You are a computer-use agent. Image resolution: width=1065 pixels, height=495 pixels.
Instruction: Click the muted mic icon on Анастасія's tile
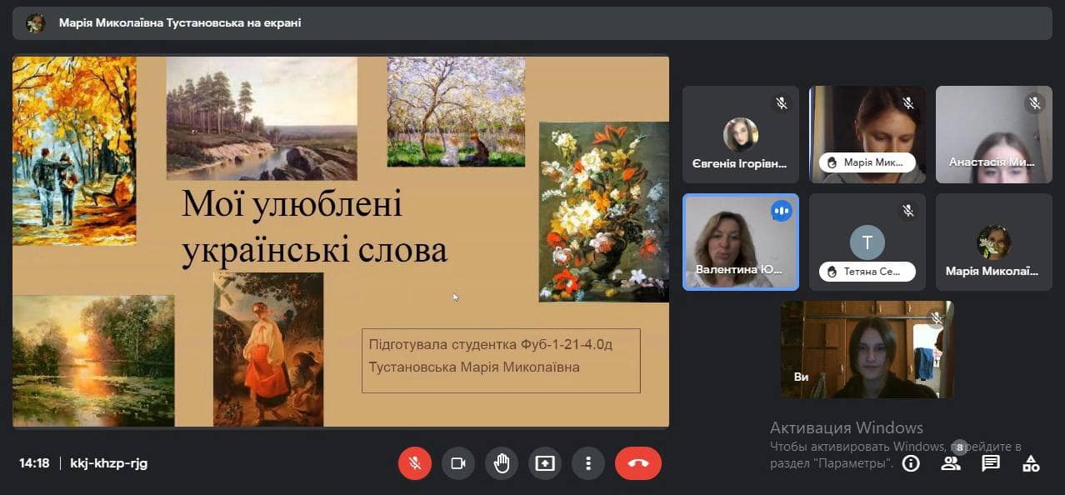[x=1035, y=103]
